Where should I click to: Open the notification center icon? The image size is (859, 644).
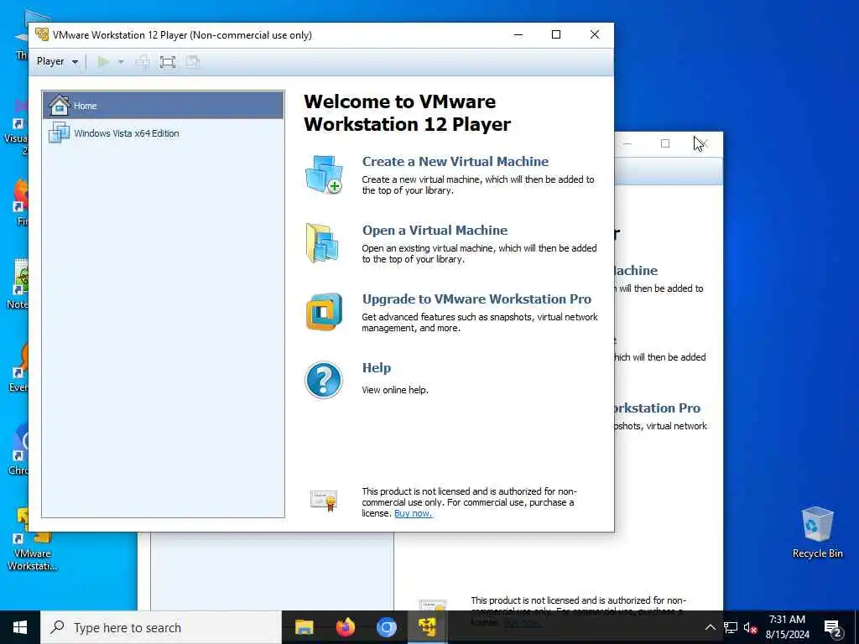833,628
